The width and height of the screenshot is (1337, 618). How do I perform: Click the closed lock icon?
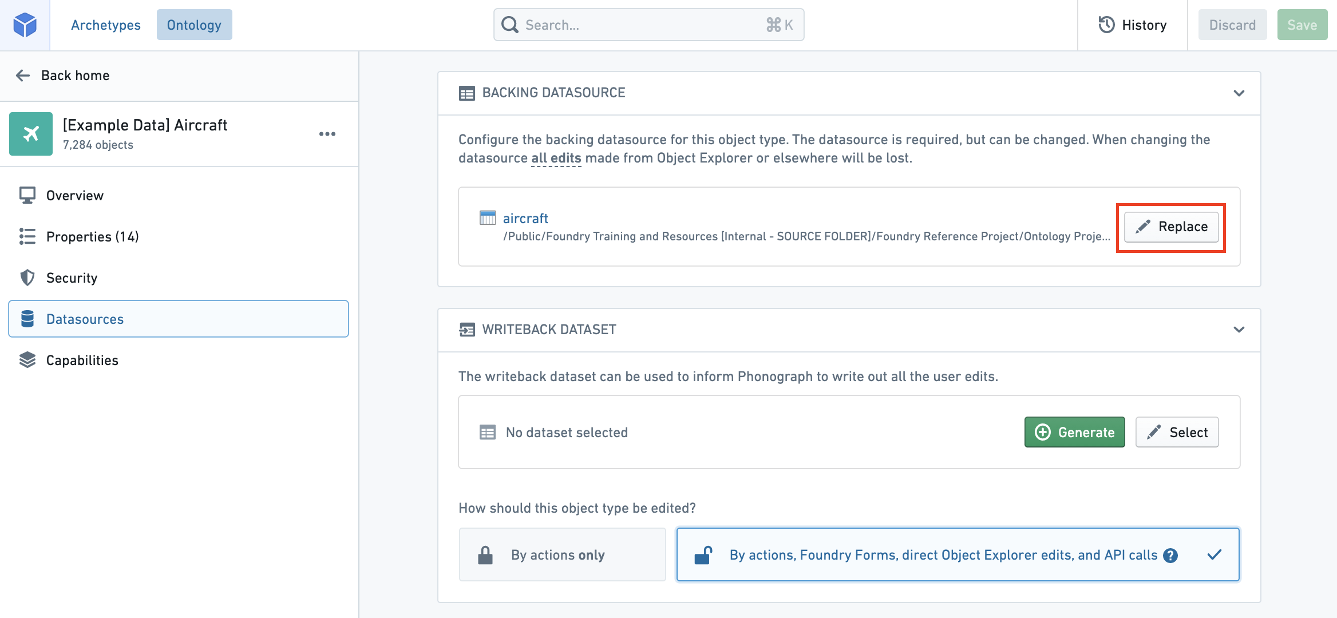(485, 555)
